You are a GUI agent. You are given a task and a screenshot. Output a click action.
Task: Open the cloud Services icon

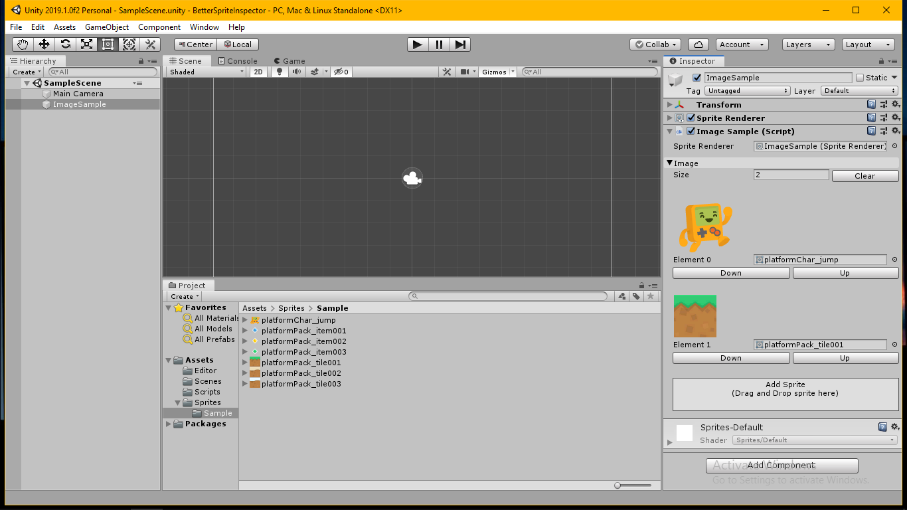(698, 44)
